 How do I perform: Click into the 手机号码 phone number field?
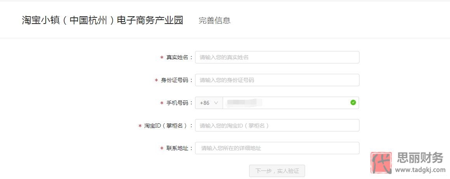(x=291, y=103)
